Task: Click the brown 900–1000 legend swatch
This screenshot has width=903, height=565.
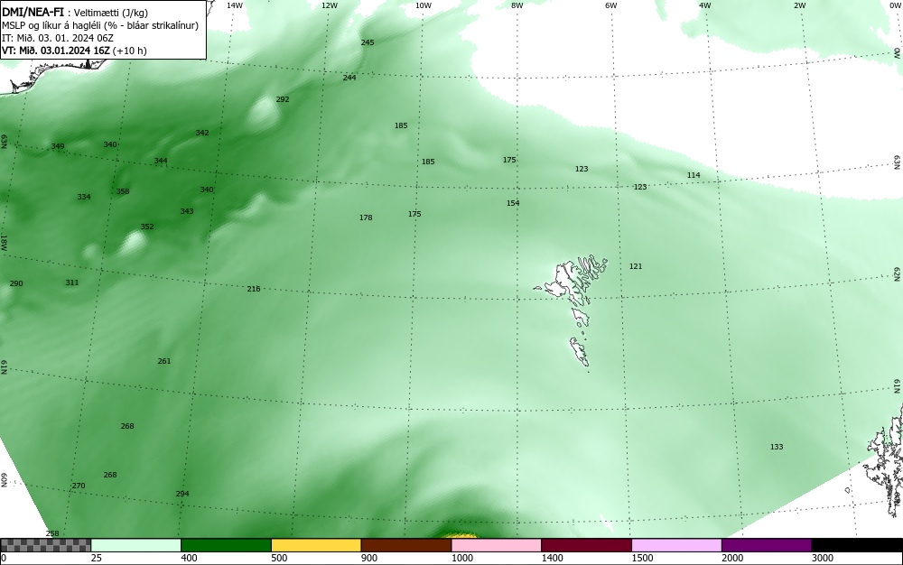Action: [406, 545]
